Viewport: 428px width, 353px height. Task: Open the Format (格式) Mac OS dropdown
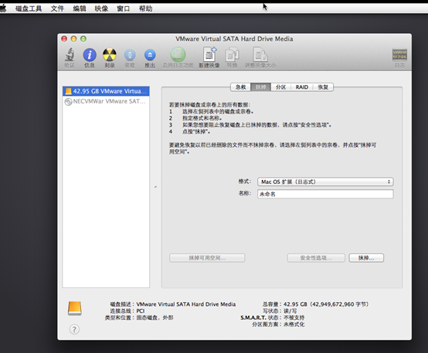[325, 182]
